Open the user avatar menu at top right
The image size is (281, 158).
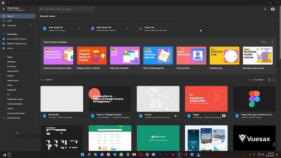(x=274, y=9)
